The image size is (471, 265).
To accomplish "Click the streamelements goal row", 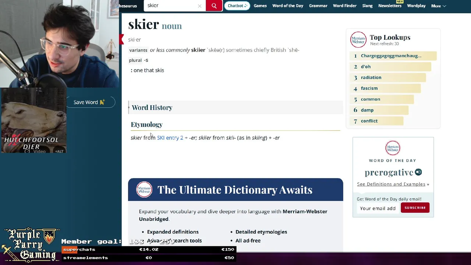I will (149, 258).
